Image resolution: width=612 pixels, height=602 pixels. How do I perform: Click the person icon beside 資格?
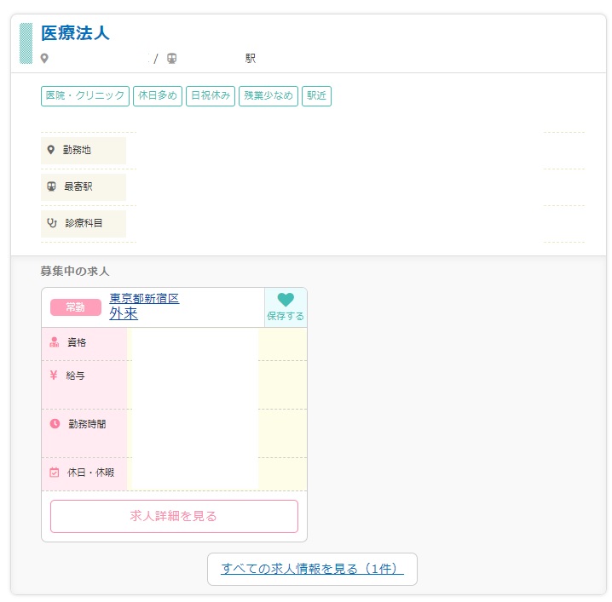[55, 342]
